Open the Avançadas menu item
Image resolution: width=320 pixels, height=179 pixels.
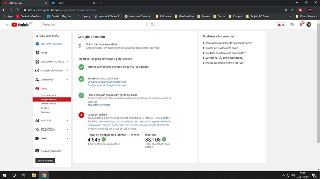point(45,112)
